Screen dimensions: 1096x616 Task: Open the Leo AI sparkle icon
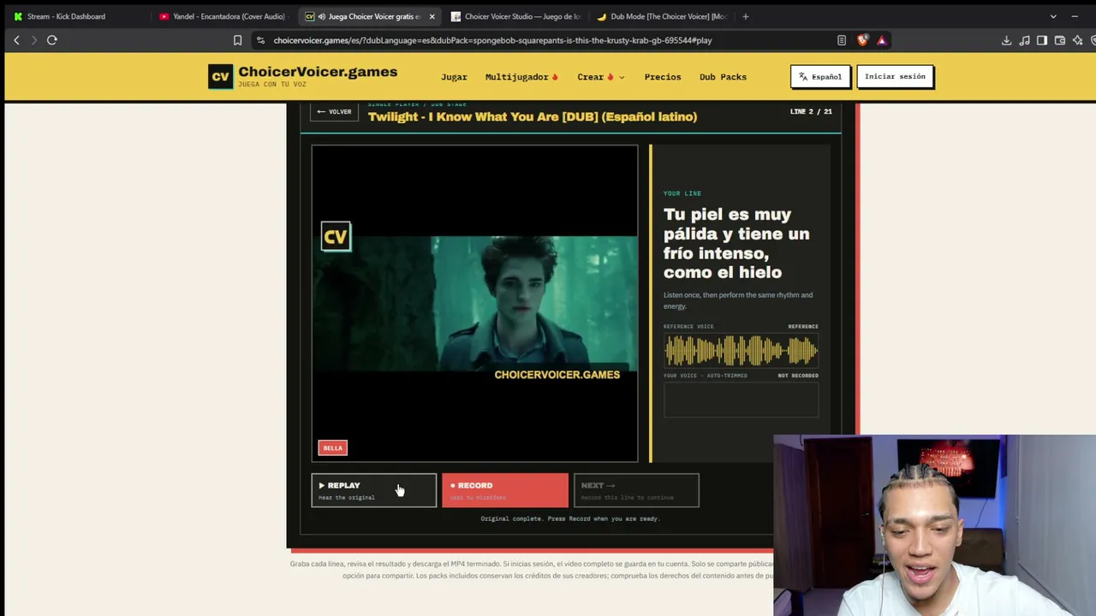pyautogui.click(x=1078, y=40)
